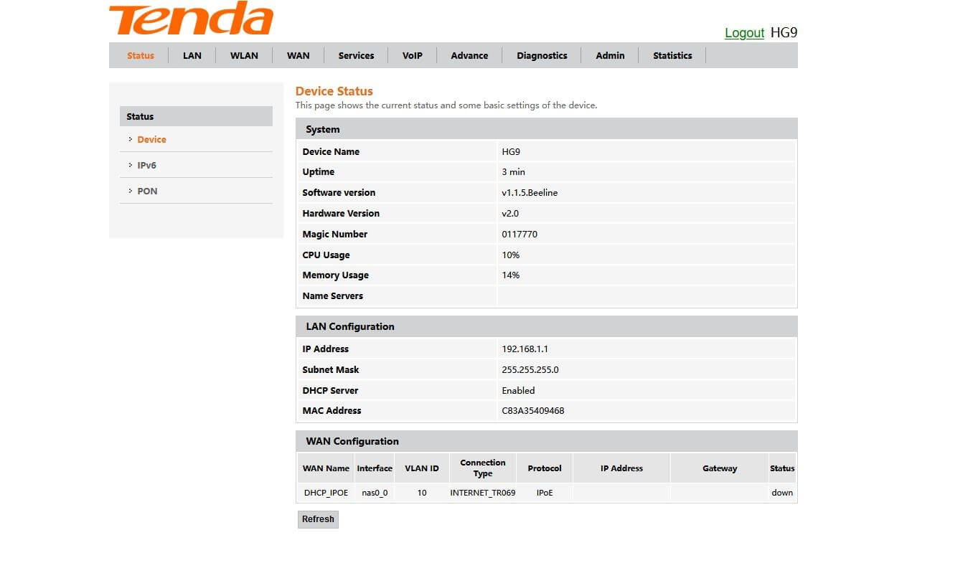
Task: Click the Name Servers label
Action: pos(332,296)
